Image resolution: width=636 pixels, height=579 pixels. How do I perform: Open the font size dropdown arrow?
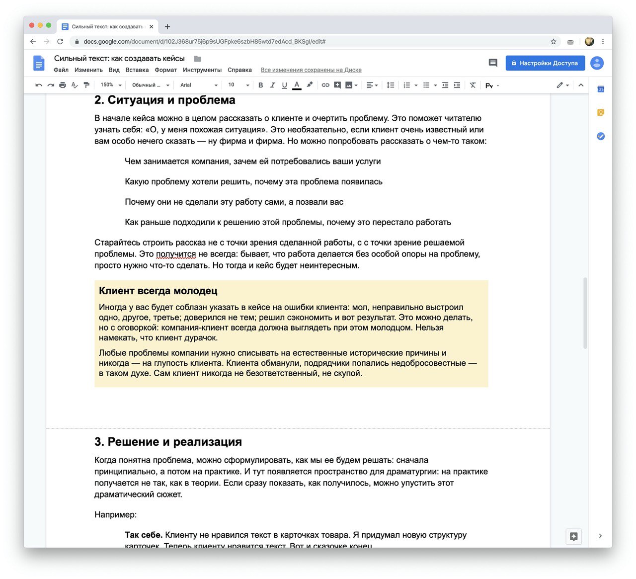tap(247, 85)
